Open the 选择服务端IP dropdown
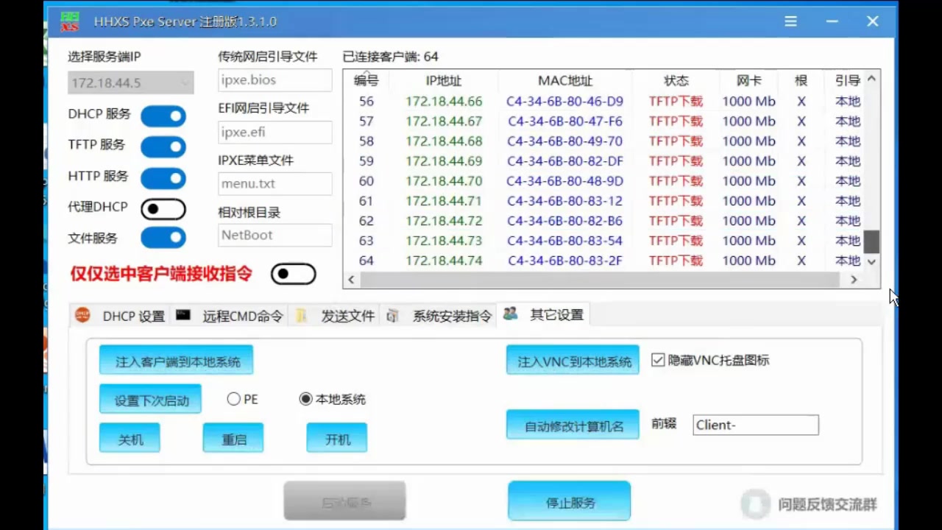Viewport: 942px width, 530px height. tap(131, 82)
